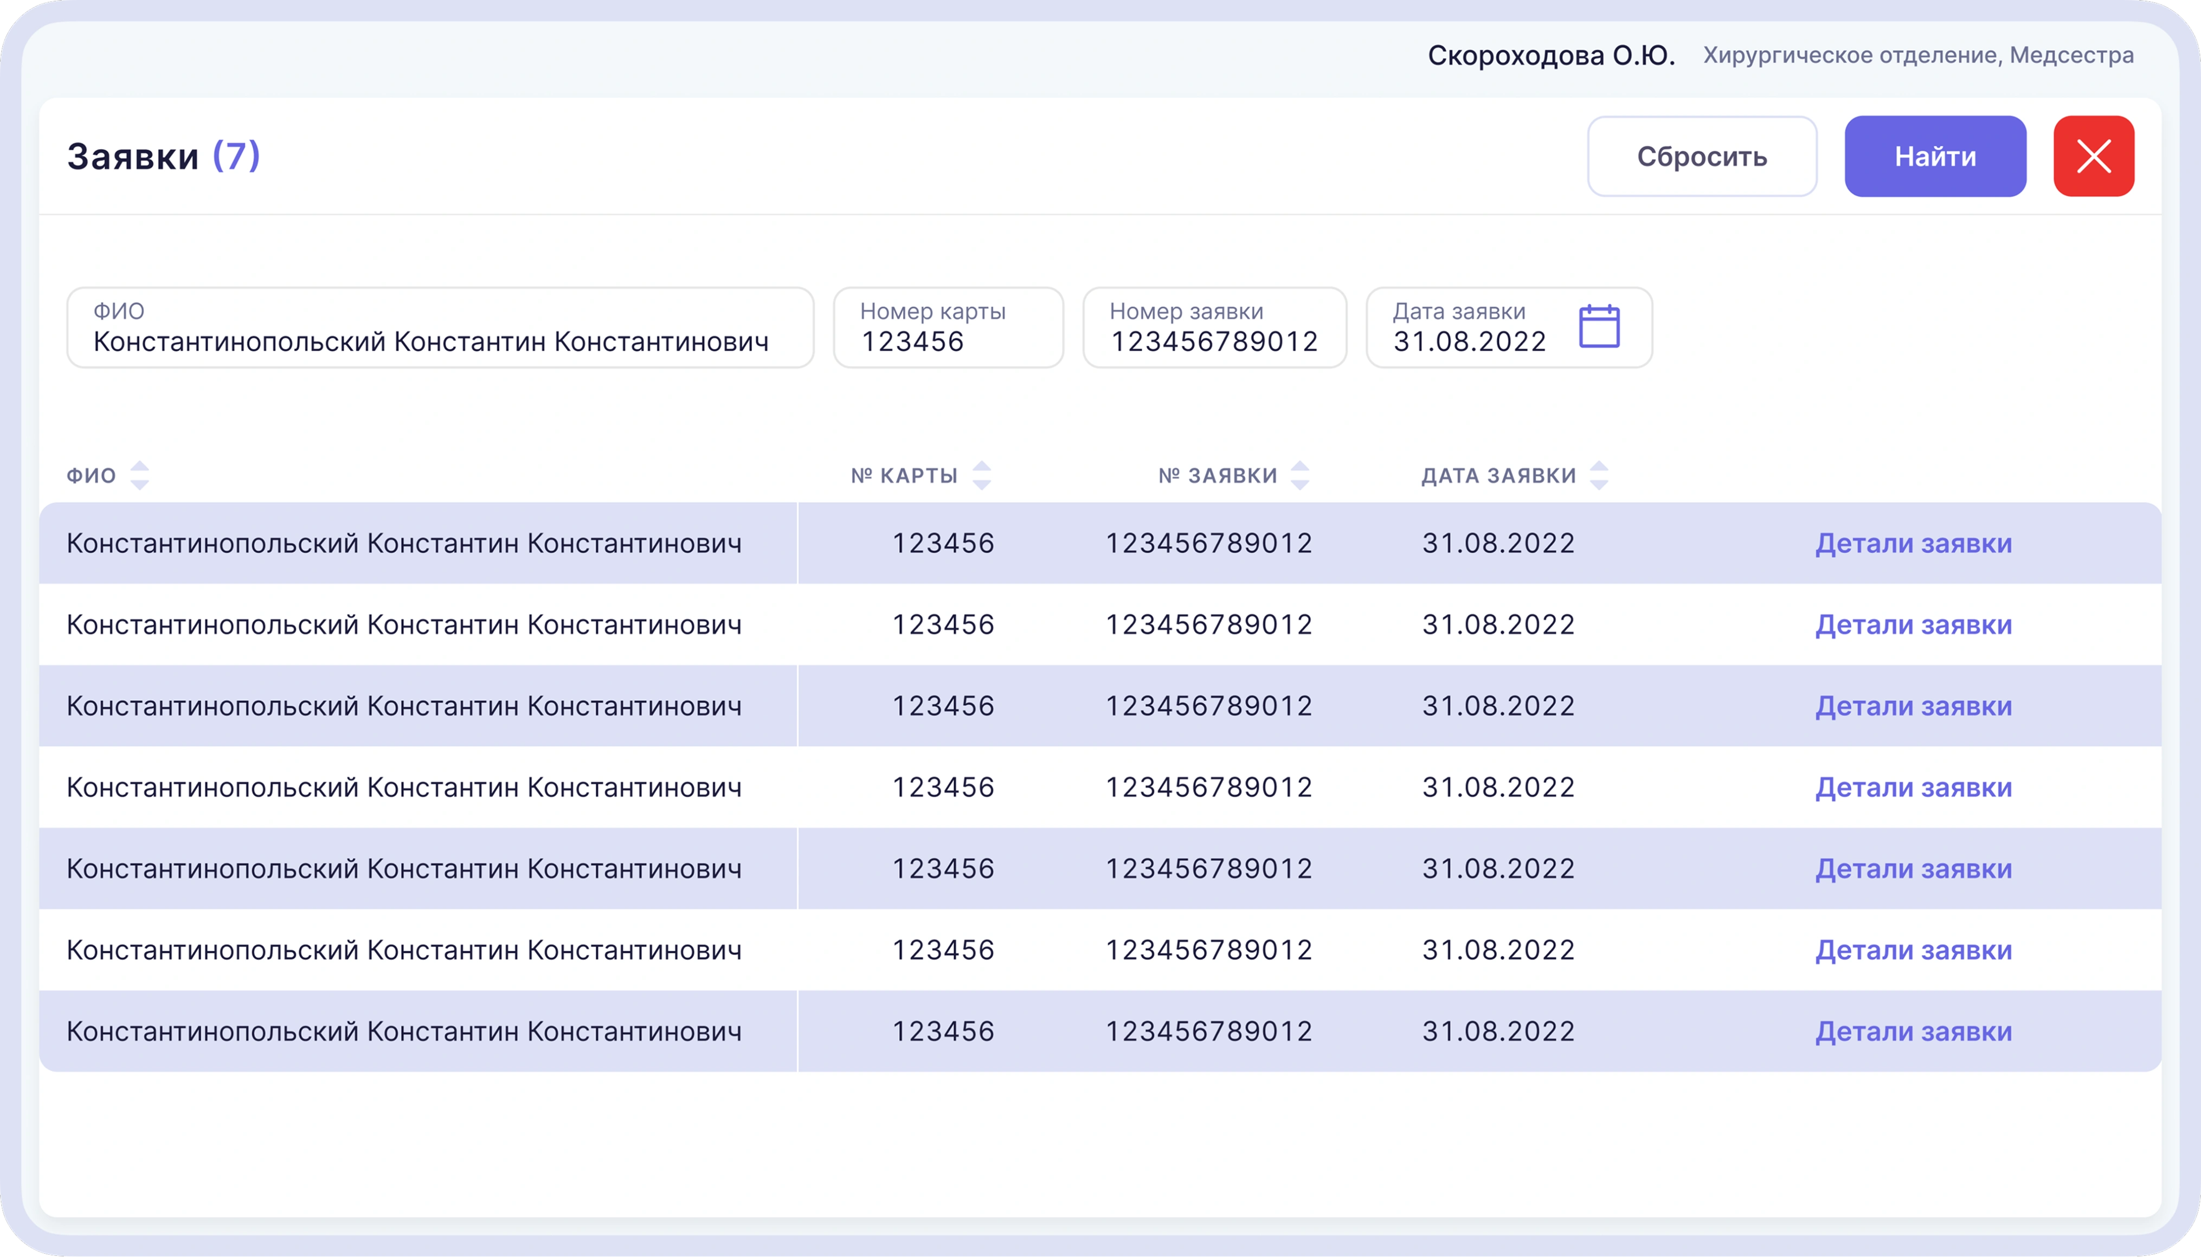Screen dimensions: 2201x1257
Task: Focus the Дата заявки date field
Action: click(x=1509, y=328)
